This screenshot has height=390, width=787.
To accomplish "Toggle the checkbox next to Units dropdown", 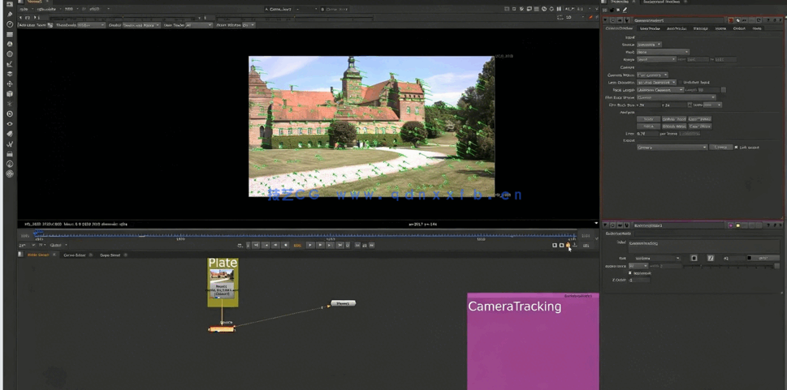I will coord(690,105).
